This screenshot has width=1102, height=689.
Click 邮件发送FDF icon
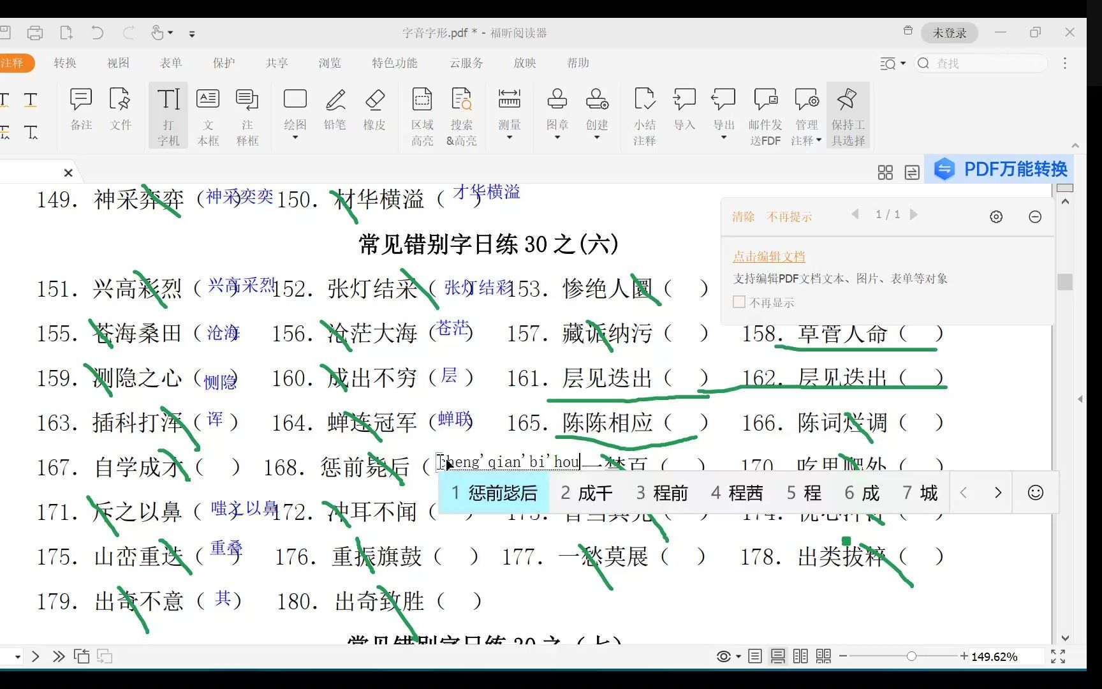click(765, 115)
